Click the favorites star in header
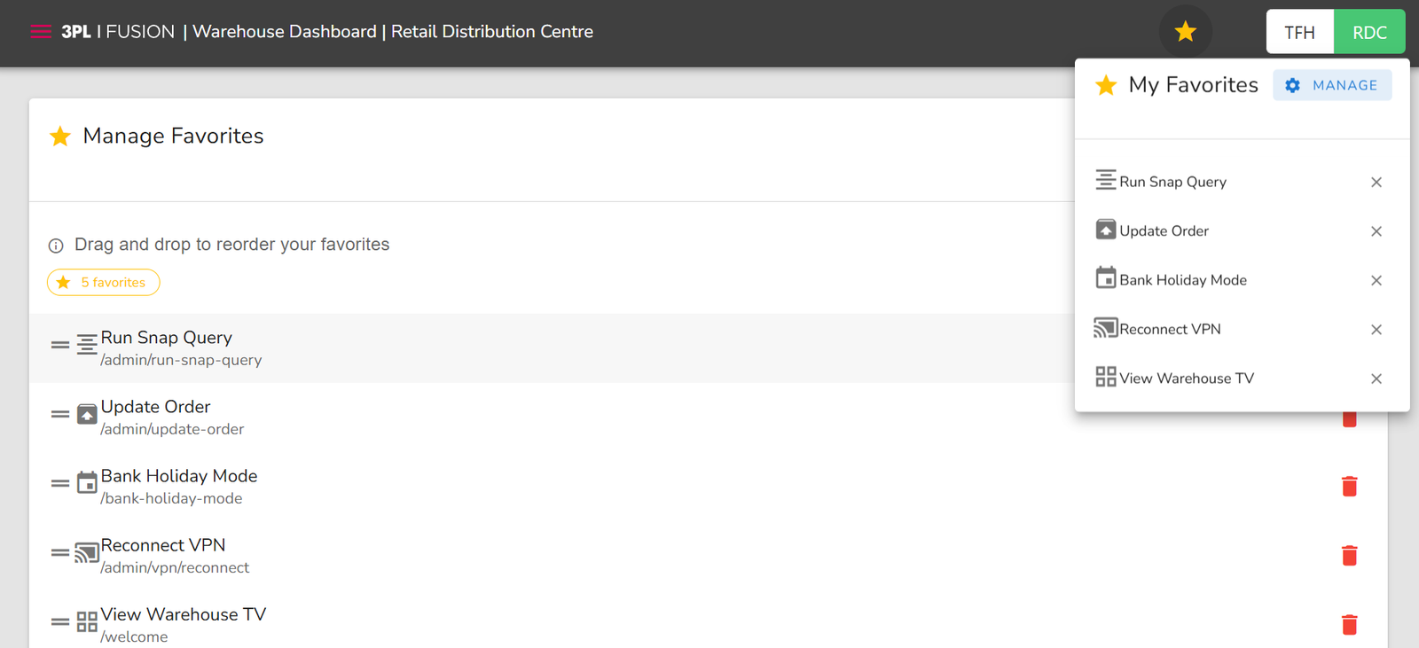This screenshot has width=1419, height=648. click(1185, 32)
